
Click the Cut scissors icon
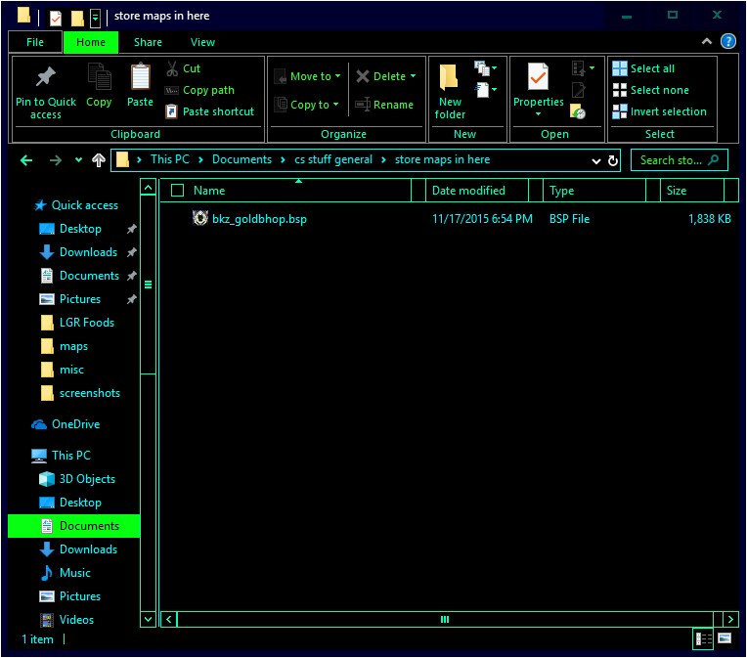[x=172, y=68]
